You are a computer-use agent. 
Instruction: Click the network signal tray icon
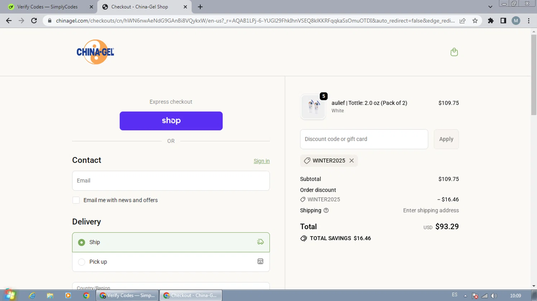[485, 296]
